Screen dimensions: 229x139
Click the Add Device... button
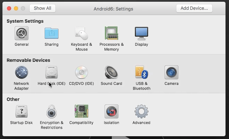[x=194, y=8]
